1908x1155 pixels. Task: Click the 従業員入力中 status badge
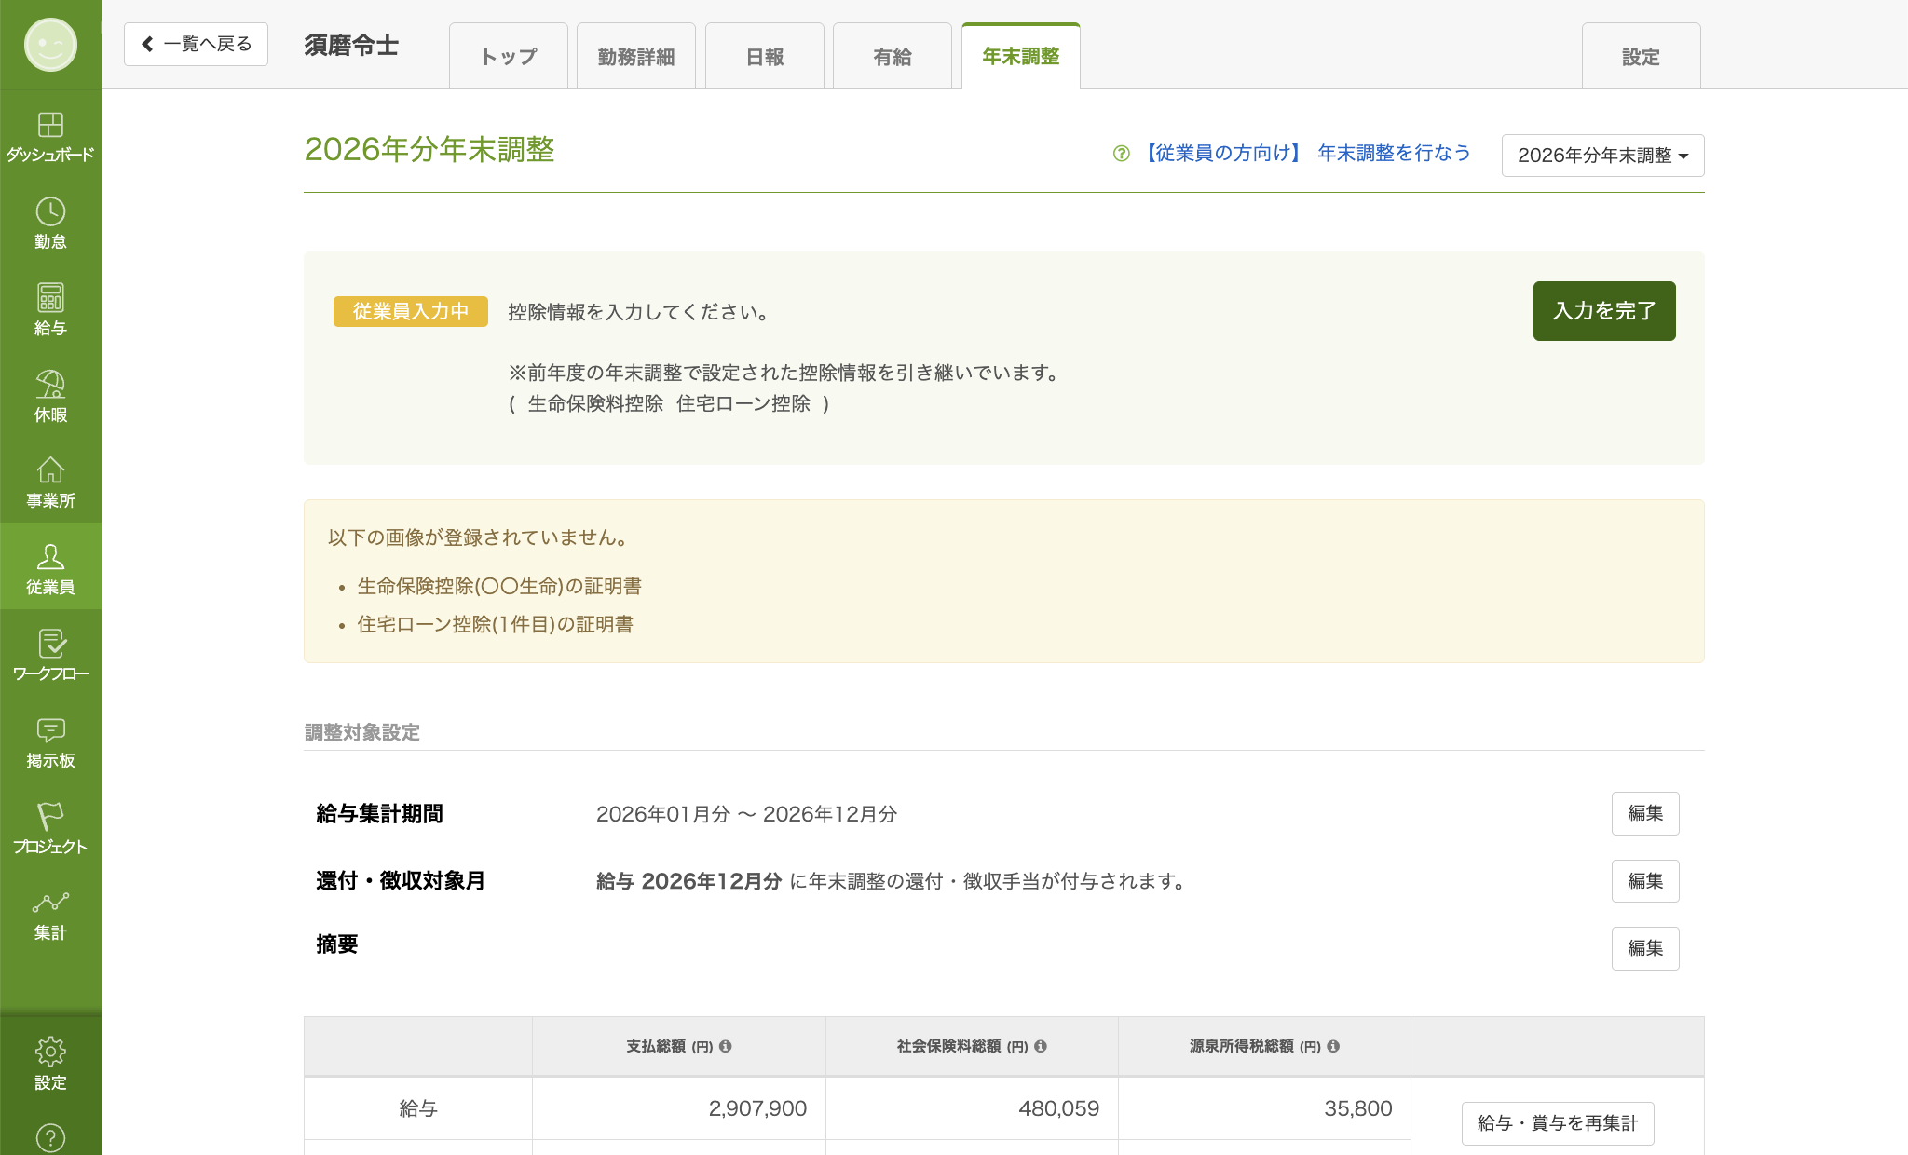411,311
